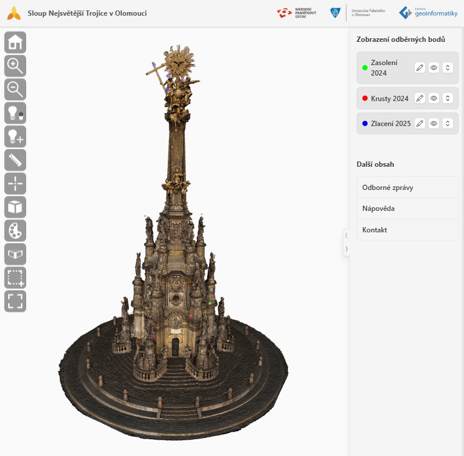Screen dimensions: 464x456
Task: Start dashed rectangle selection tool
Action: tap(15, 278)
